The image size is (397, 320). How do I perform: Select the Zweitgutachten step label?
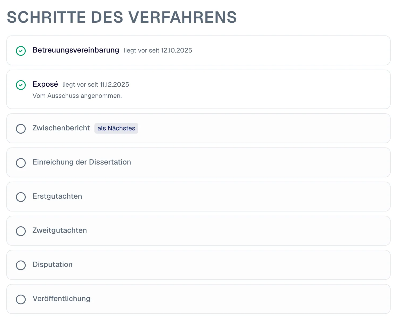[x=60, y=230]
